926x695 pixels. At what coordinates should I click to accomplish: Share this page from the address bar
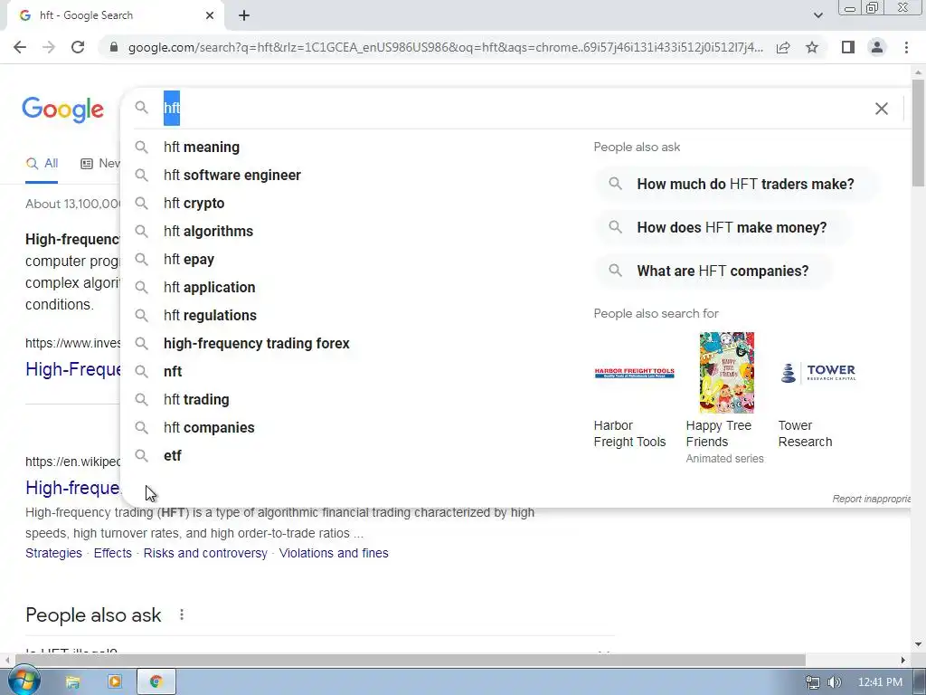[783, 47]
